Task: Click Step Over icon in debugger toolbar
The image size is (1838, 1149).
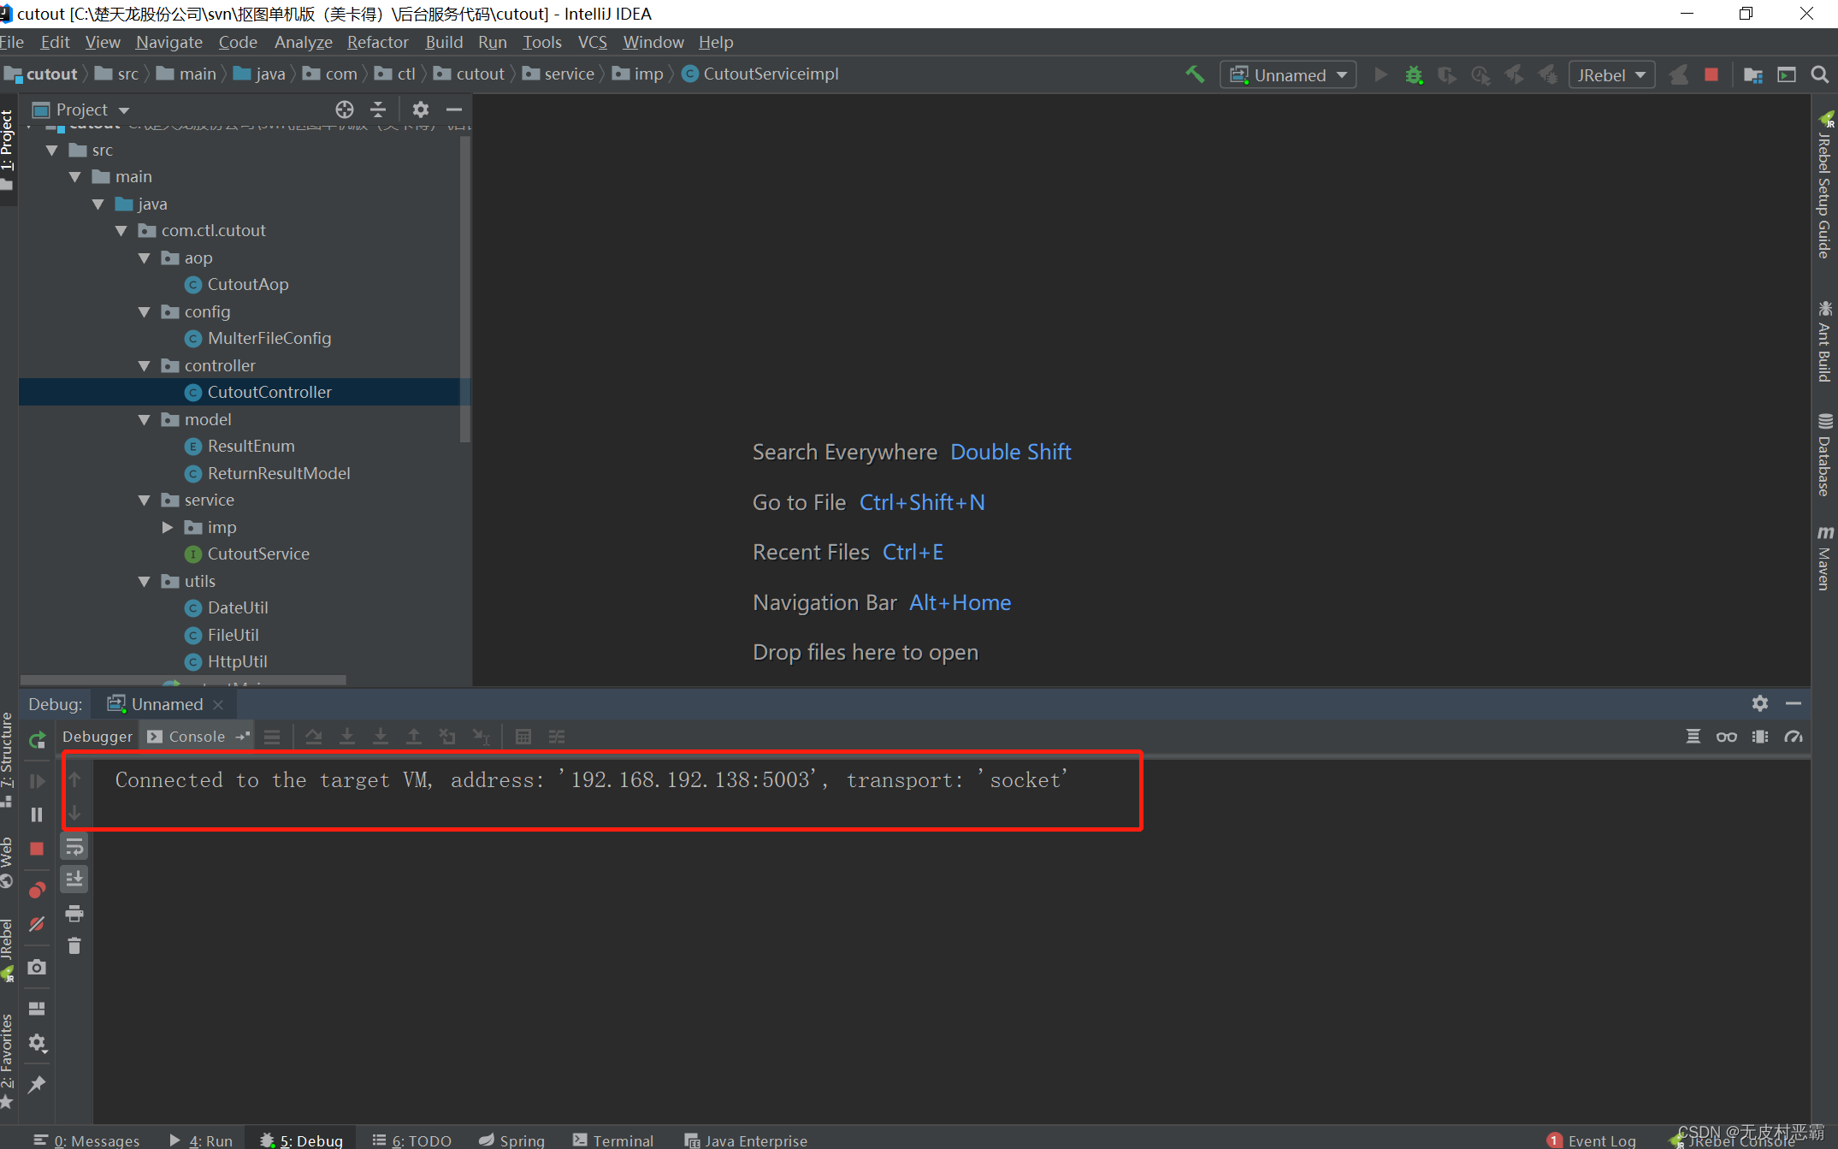Action: click(314, 737)
